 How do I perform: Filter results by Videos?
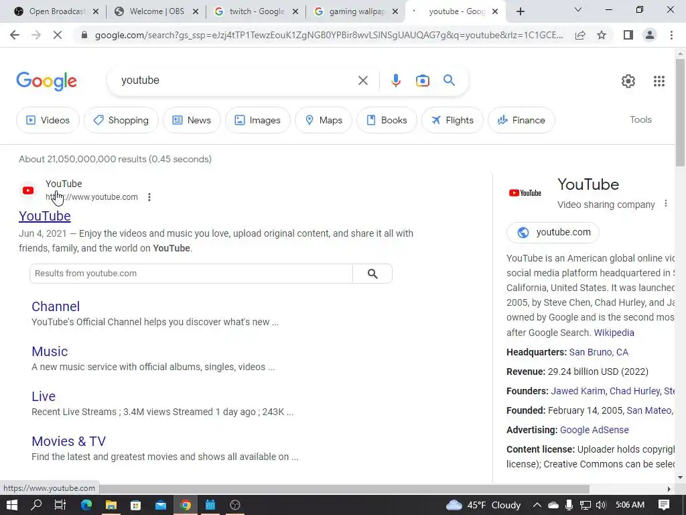pos(48,120)
